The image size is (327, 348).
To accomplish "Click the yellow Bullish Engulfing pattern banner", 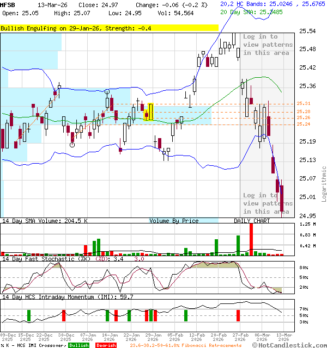I will coord(109,28).
